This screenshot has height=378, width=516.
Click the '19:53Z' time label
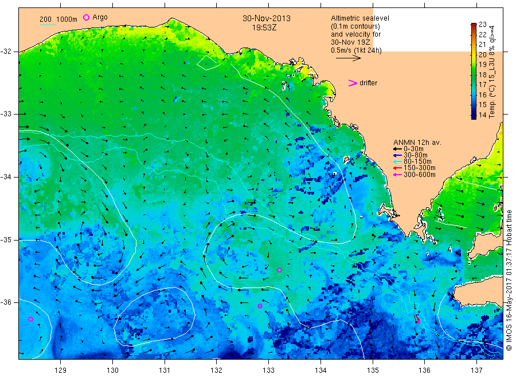tap(264, 27)
